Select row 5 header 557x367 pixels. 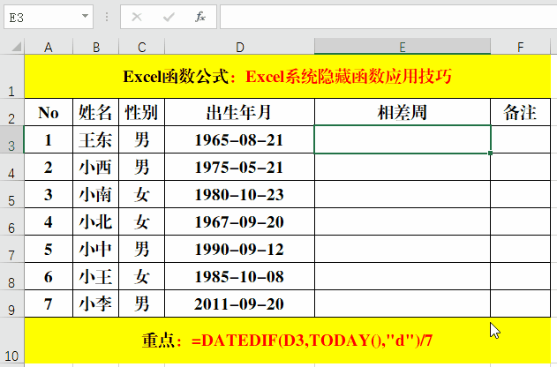pyautogui.click(x=11, y=194)
